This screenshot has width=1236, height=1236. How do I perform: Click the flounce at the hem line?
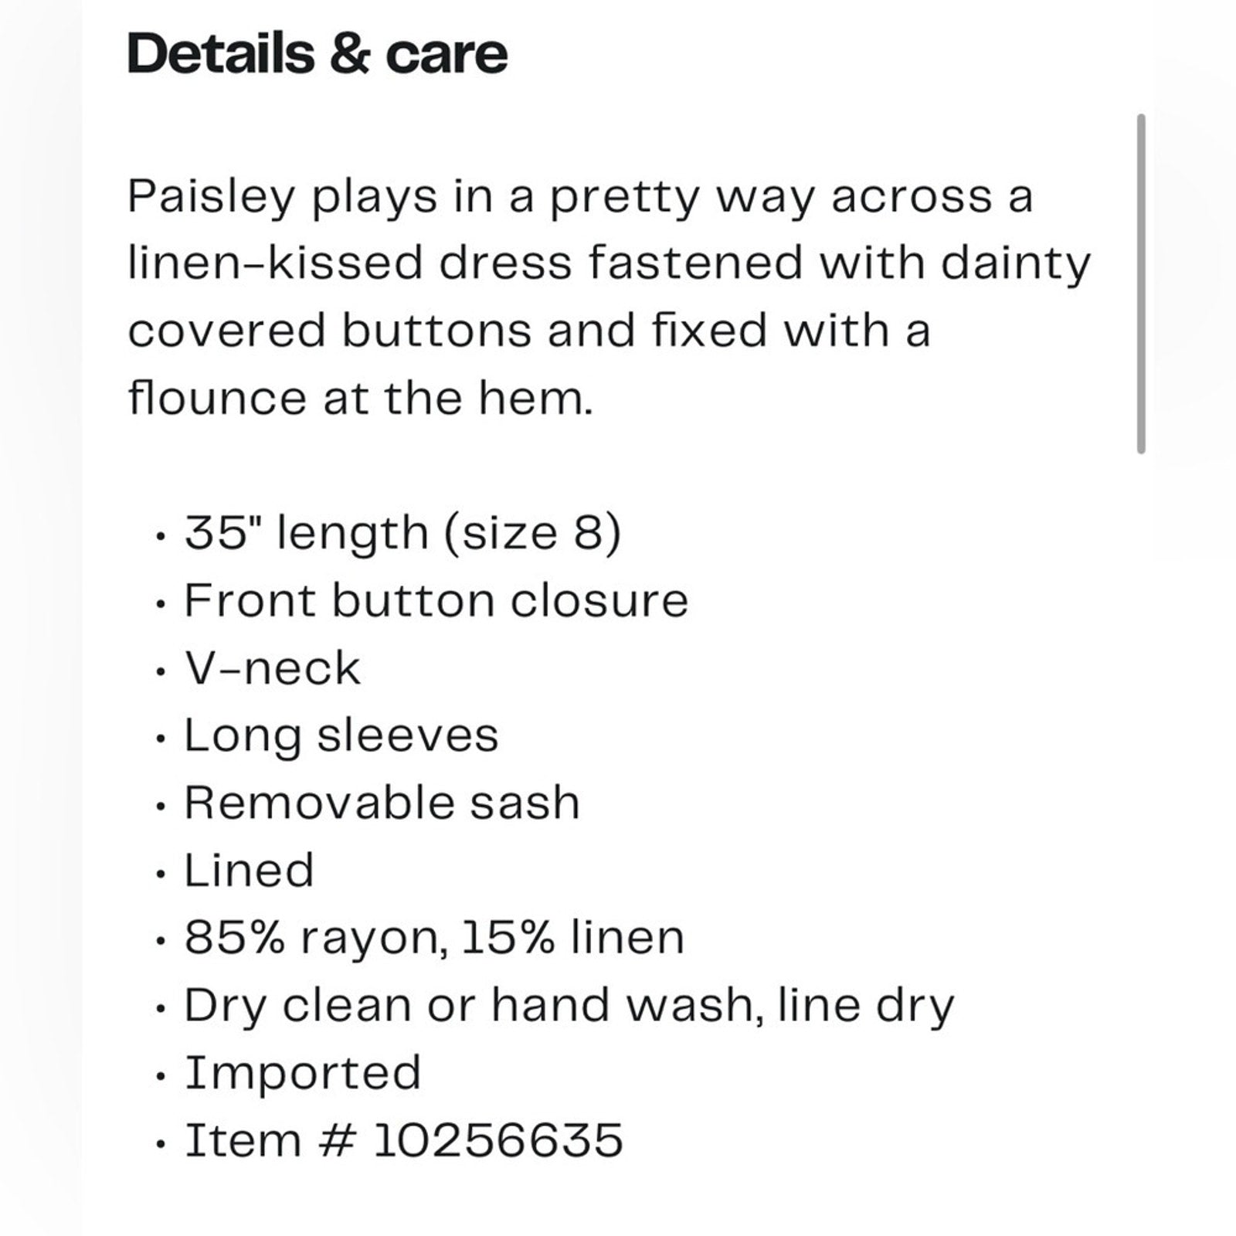click(x=360, y=399)
